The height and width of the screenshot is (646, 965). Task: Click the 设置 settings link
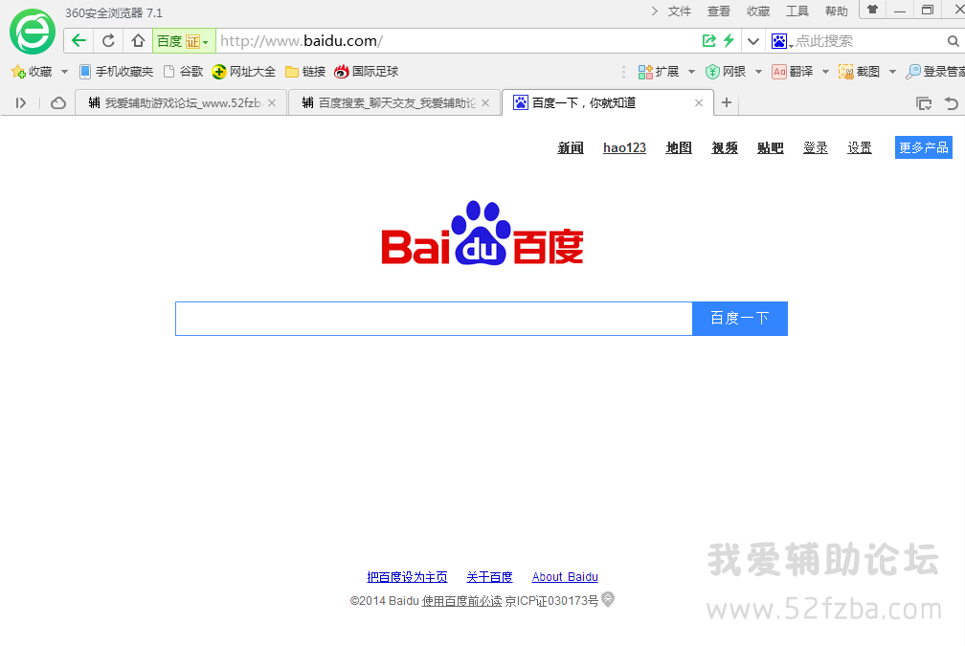click(860, 147)
